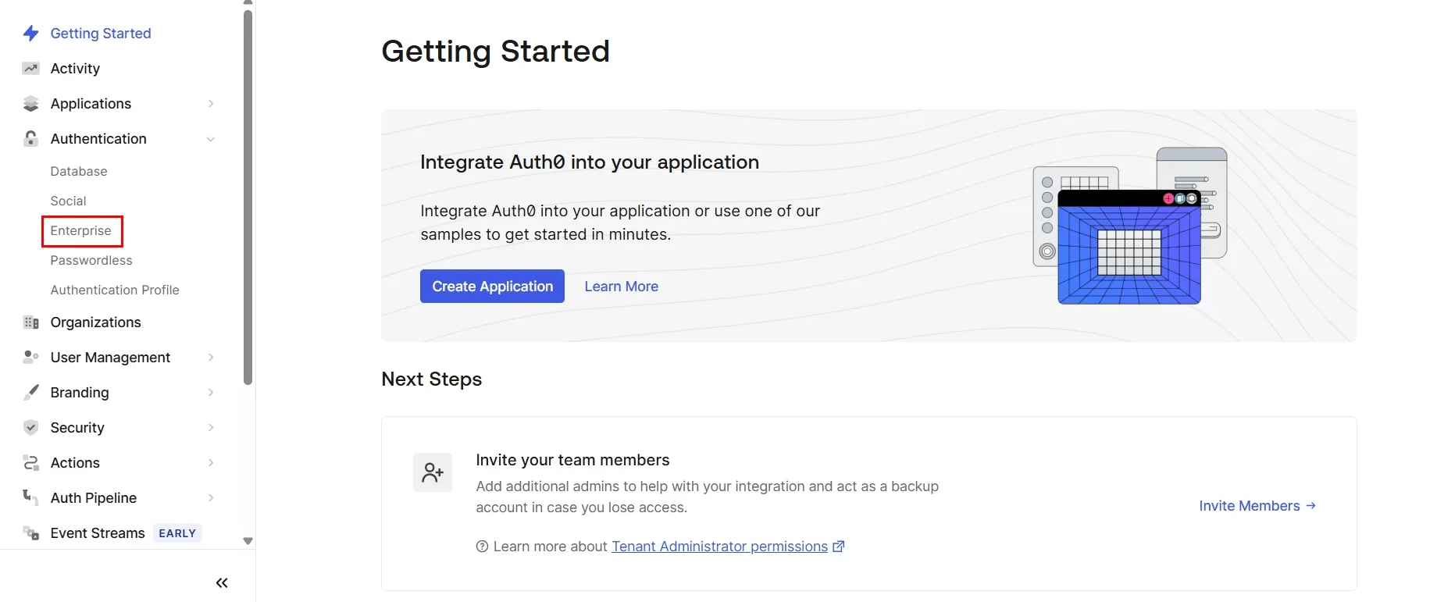Screen dimensions: 1437x602
Task: Click the 'Invite your team members' heading
Action: pyautogui.click(x=573, y=460)
